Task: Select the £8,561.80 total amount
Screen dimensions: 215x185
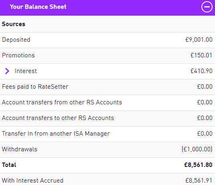Action: (x=198, y=165)
